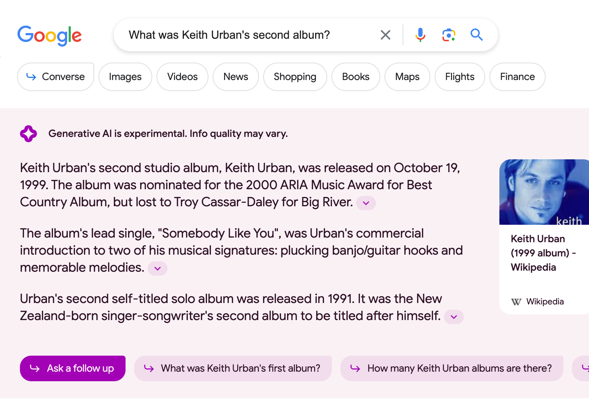Switch to the Images tab

(125, 77)
